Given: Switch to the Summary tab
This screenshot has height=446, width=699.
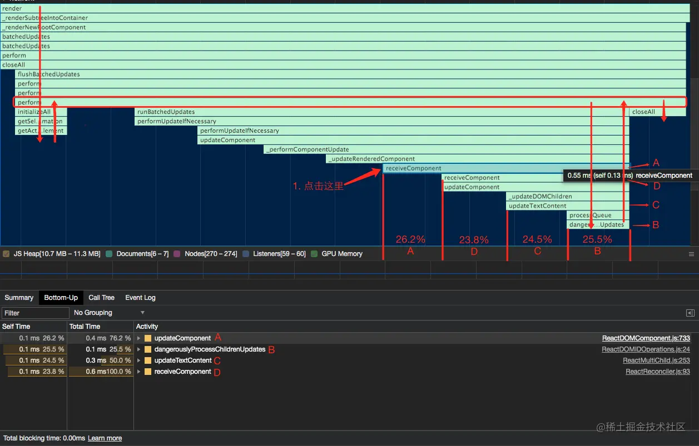Looking at the screenshot, I should pos(19,298).
